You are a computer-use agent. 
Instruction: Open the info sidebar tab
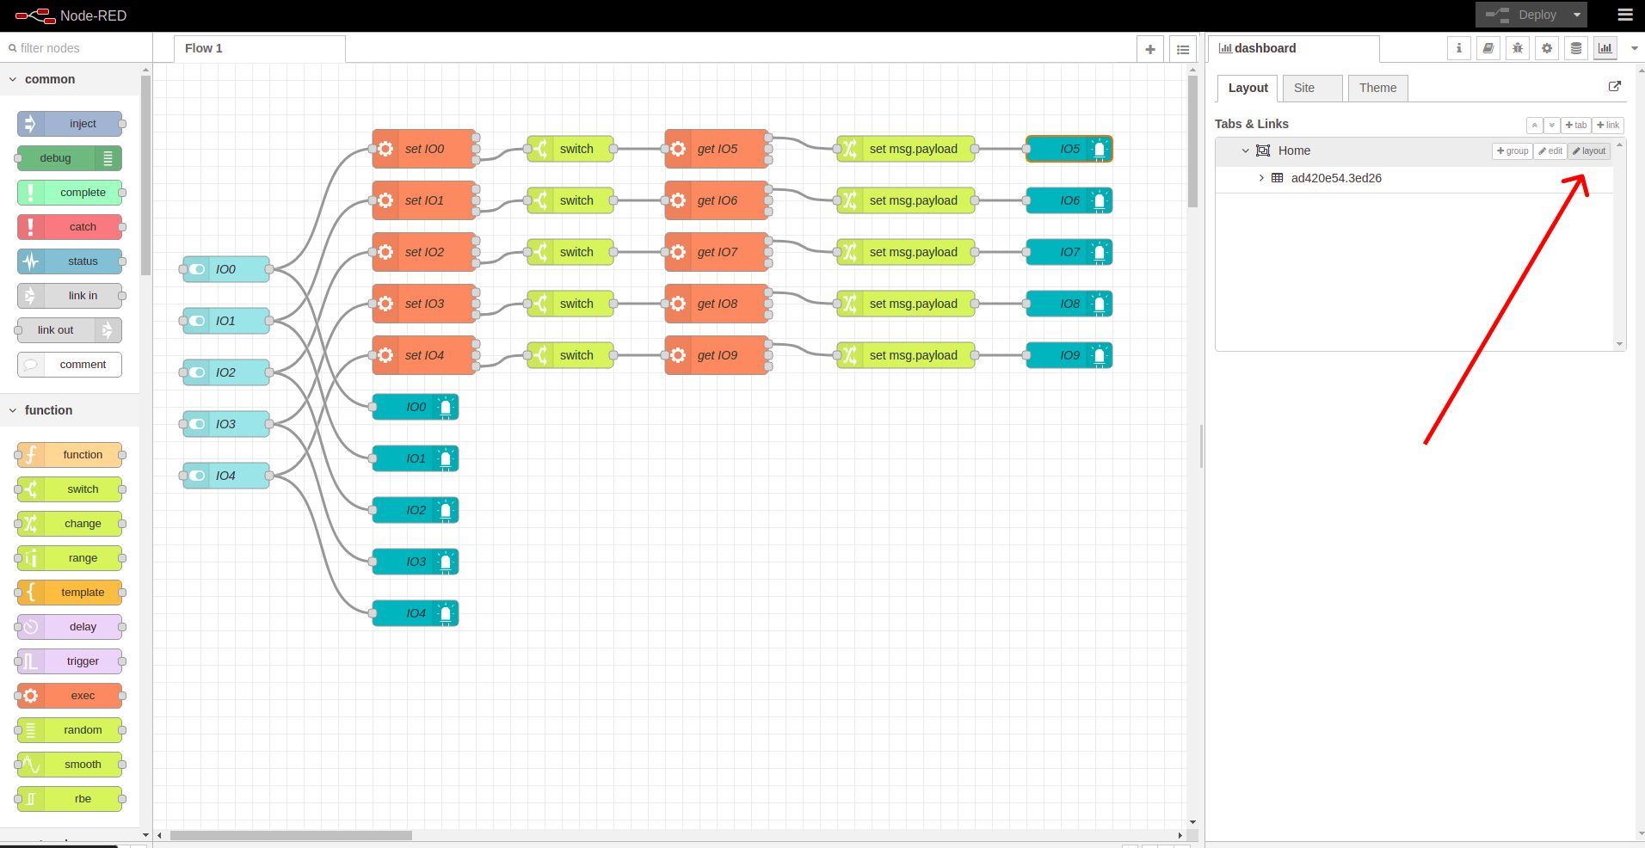(1458, 49)
